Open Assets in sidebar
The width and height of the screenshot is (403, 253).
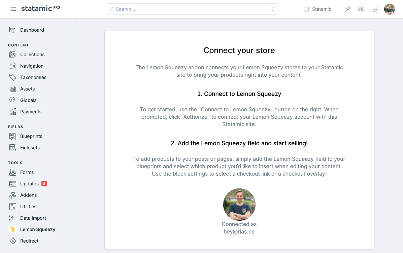click(27, 89)
